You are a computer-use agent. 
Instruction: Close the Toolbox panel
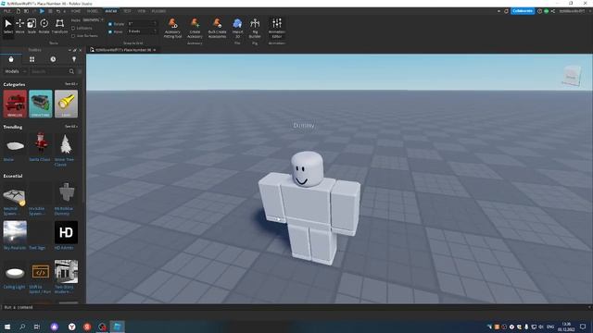pyautogui.click(x=80, y=50)
